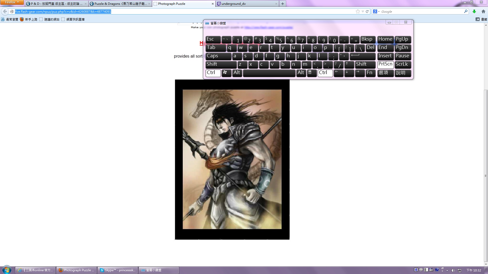Click the Windows logo key on-screen
The image size is (488, 274).
point(226,73)
